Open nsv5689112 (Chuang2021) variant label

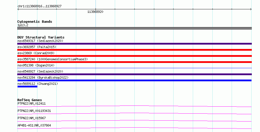click(x=38, y=84)
